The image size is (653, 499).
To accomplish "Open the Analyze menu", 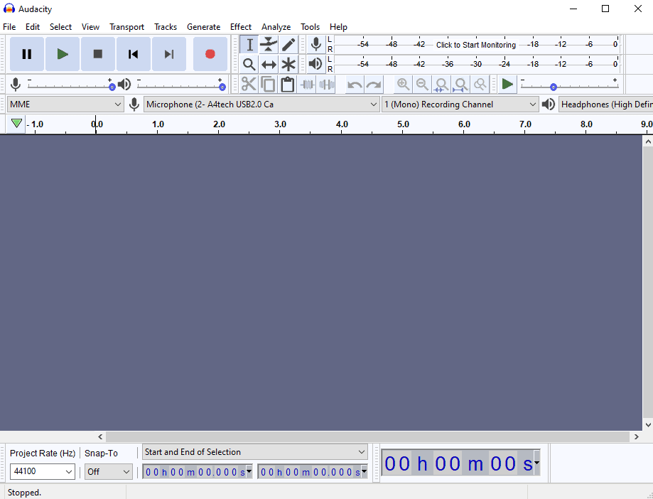I will tap(276, 27).
